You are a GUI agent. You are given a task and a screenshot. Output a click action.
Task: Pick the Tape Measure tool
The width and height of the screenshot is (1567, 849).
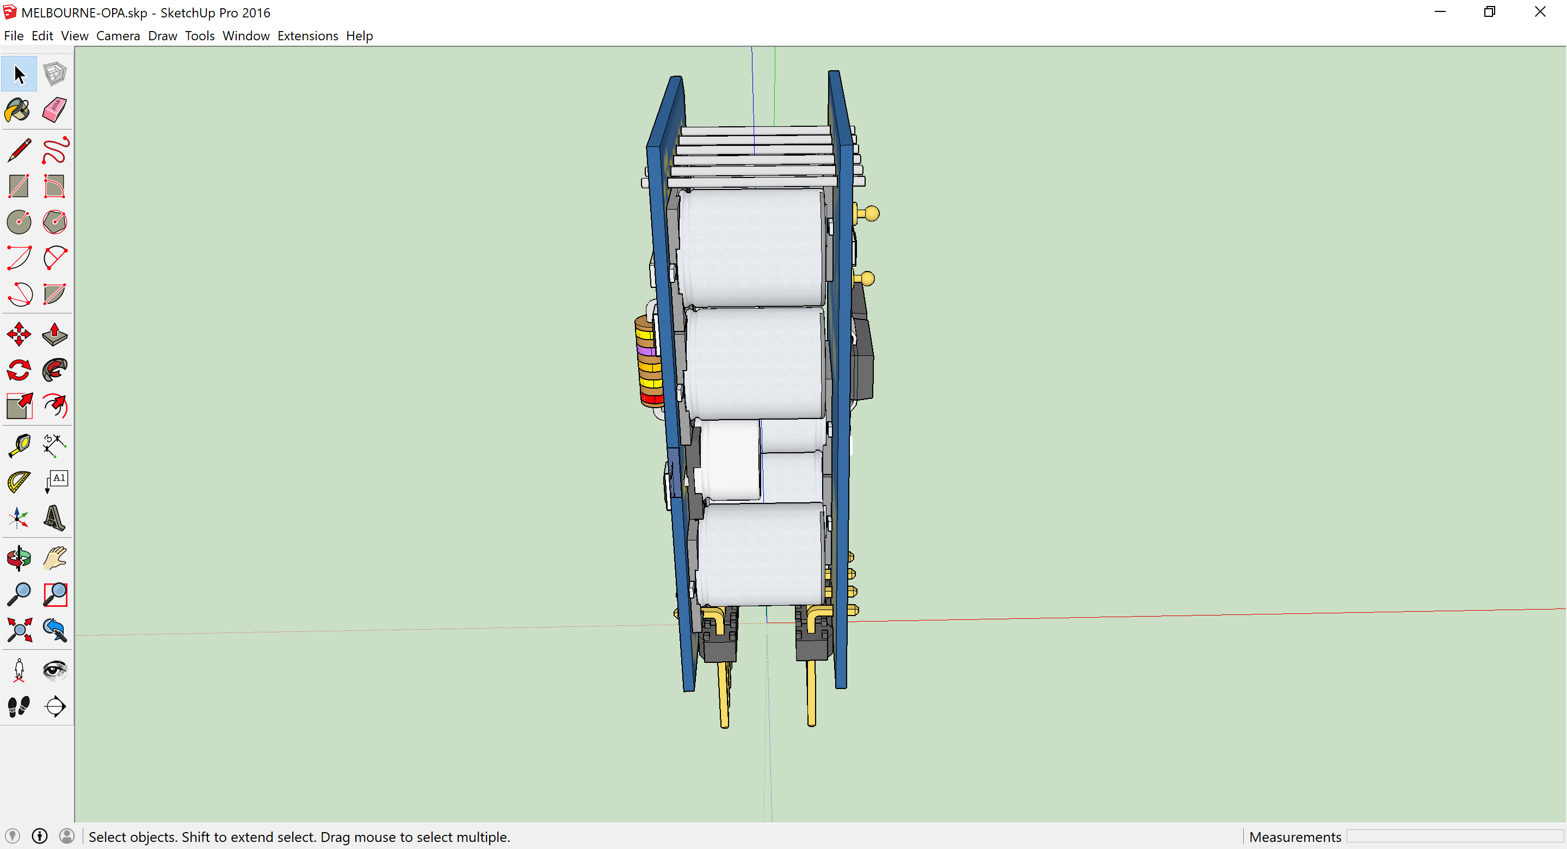pyautogui.click(x=19, y=446)
